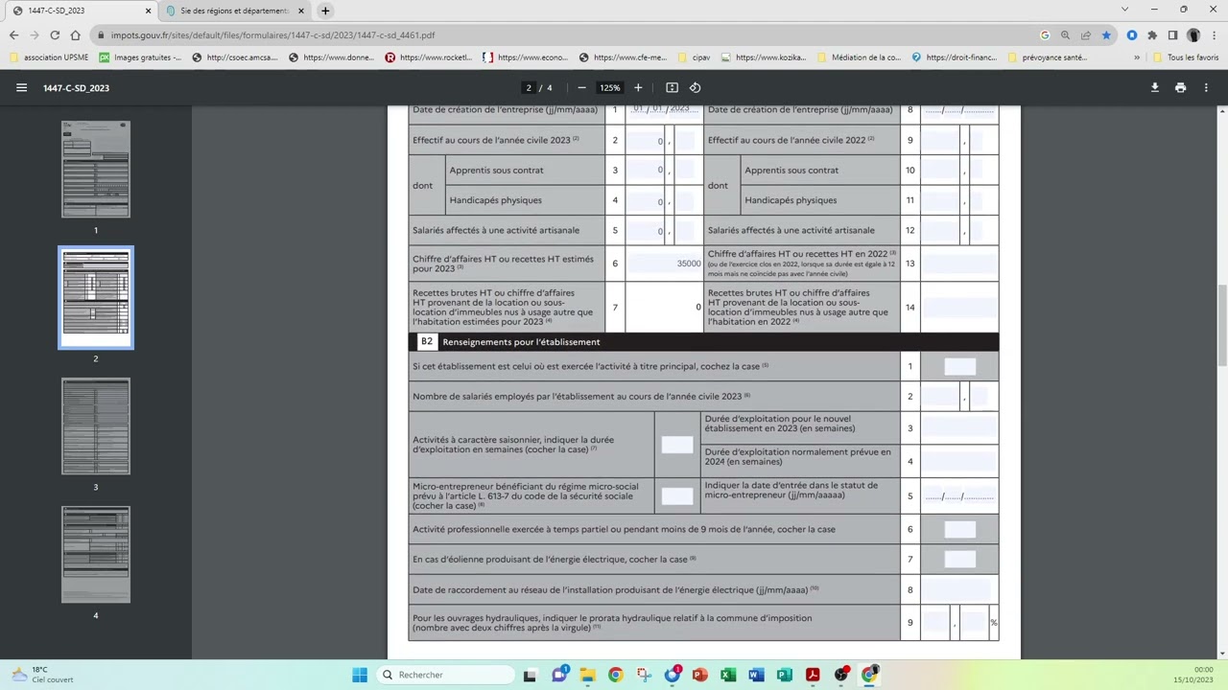
Task: Zoom in the PDF with plus button
Action: tap(638, 87)
